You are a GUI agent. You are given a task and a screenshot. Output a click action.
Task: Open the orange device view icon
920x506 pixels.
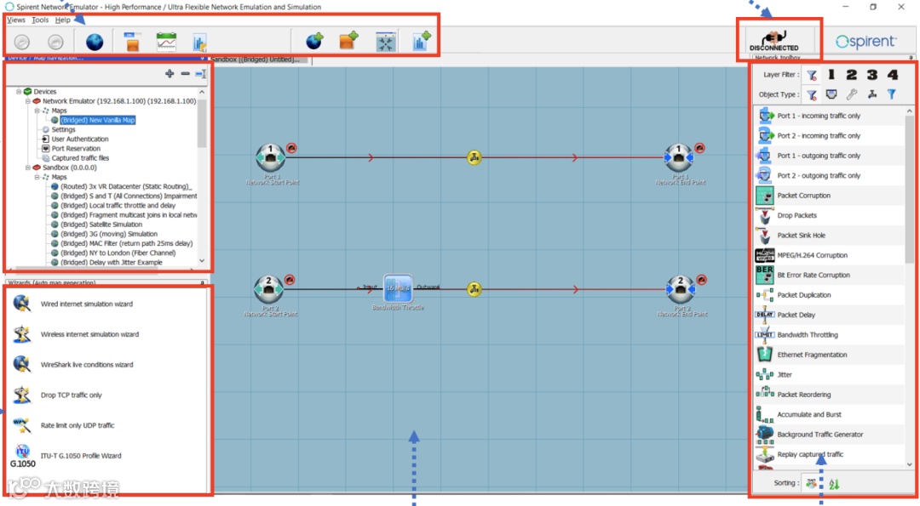(x=133, y=43)
